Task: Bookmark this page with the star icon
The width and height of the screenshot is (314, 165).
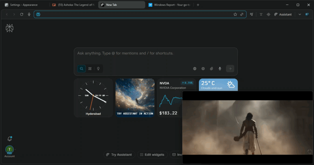Action: point(235,14)
